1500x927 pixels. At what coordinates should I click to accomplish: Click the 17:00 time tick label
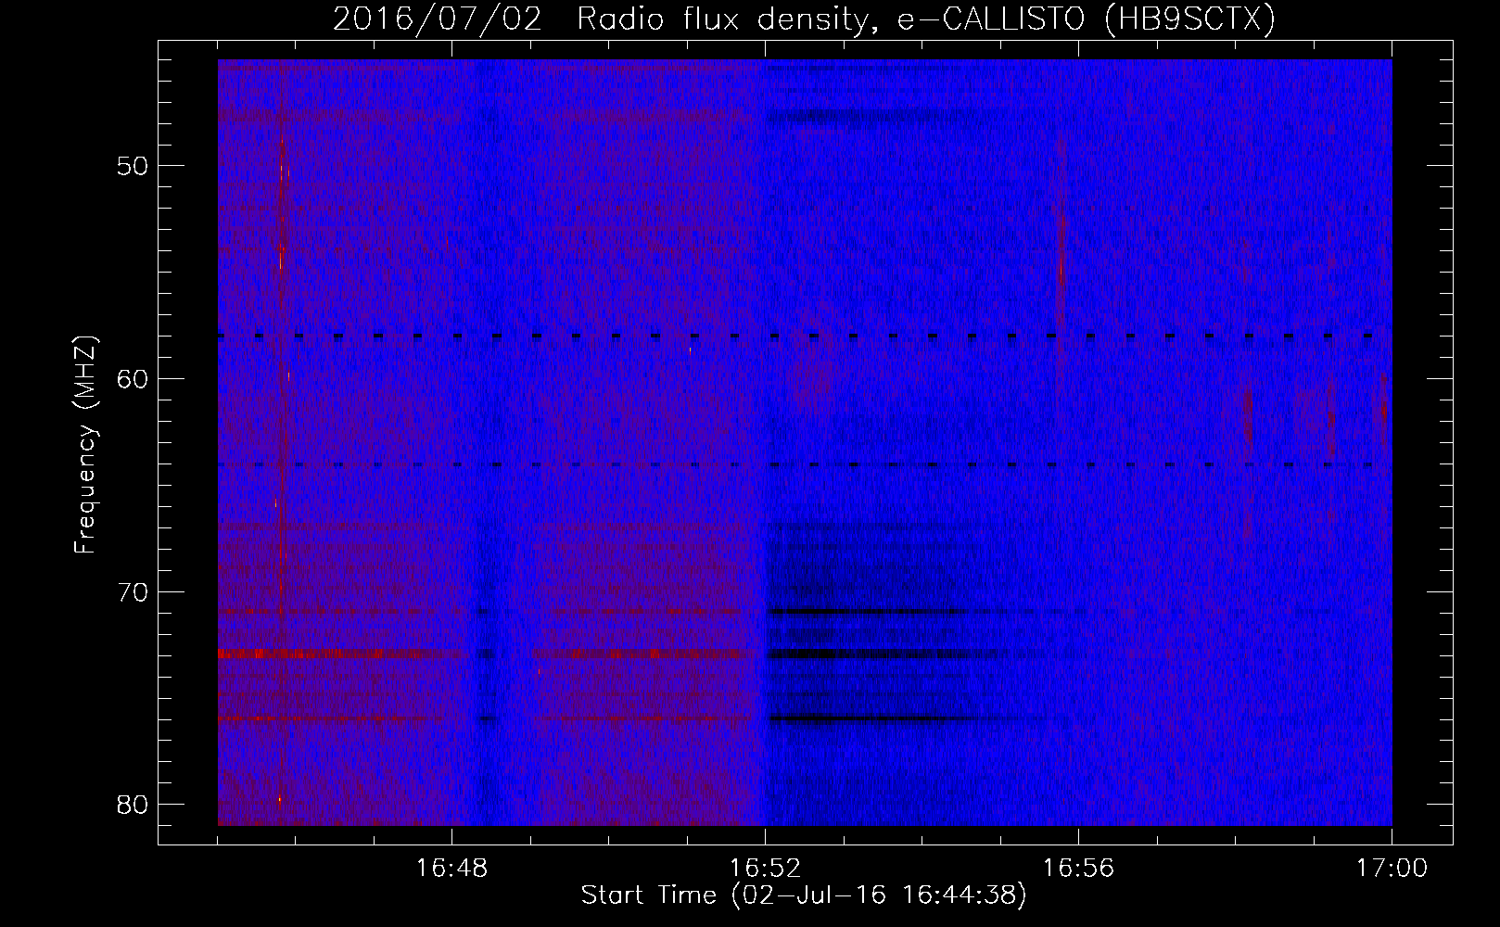click(1392, 869)
